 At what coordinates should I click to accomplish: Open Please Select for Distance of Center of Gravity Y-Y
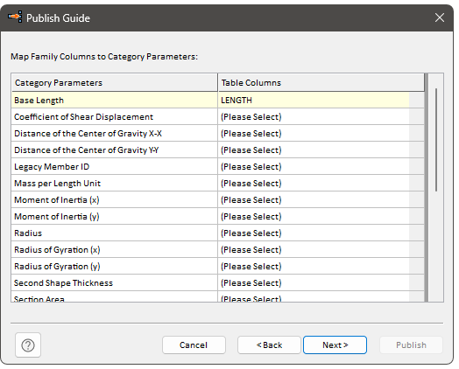click(x=321, y=150)
